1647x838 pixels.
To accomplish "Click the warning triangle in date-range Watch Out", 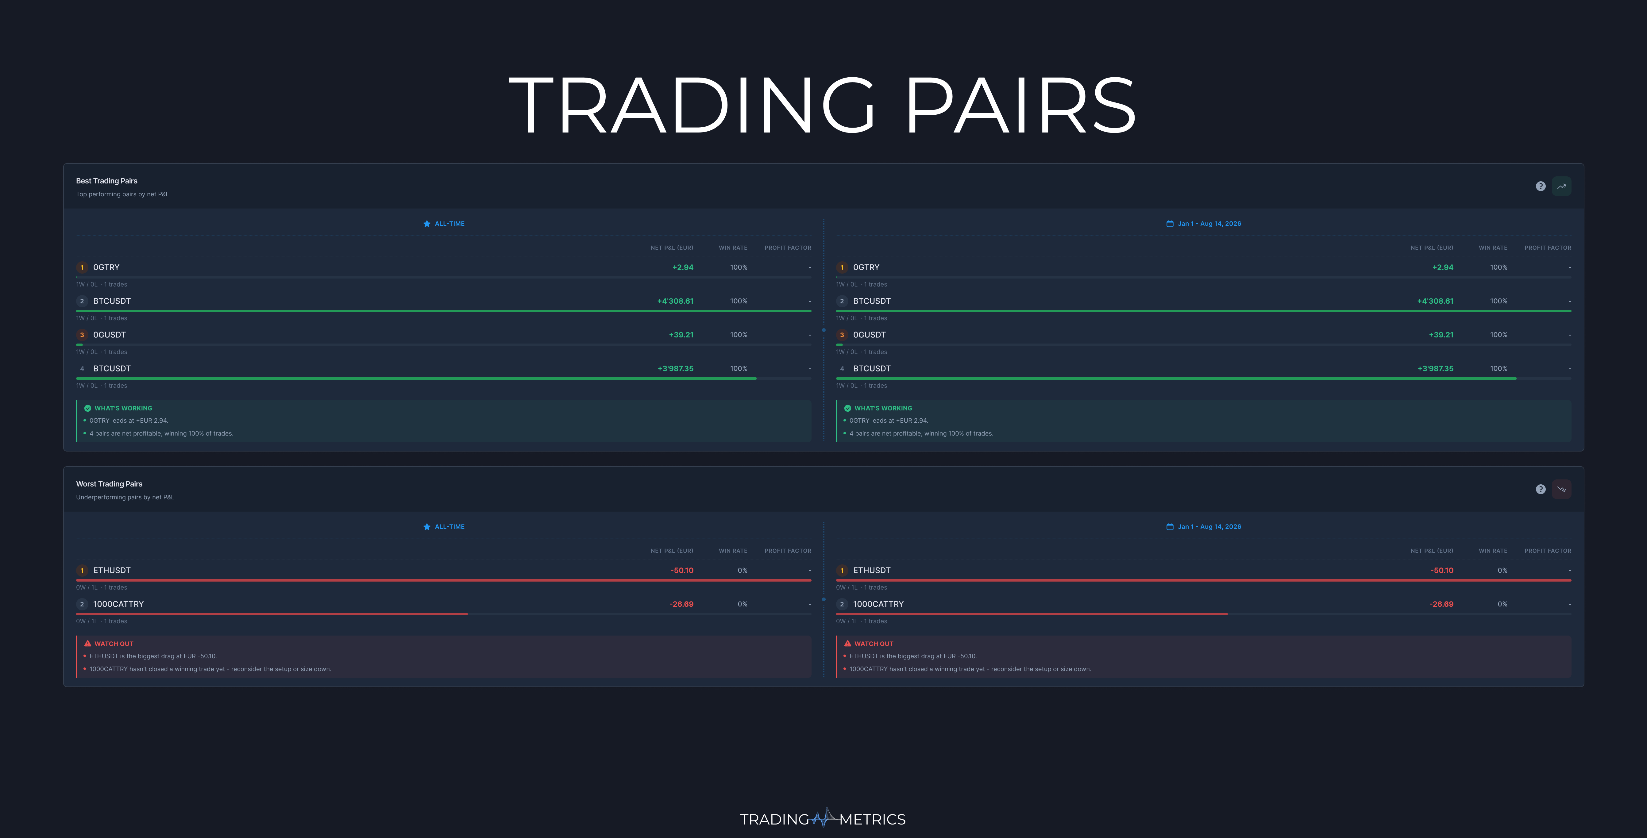I will point(847,644).
